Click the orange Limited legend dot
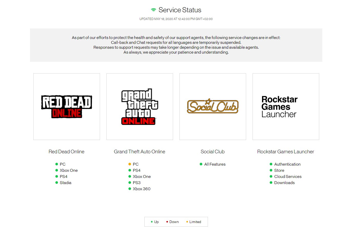The width and height of the screenshot is (361, 232). [187, 222]
